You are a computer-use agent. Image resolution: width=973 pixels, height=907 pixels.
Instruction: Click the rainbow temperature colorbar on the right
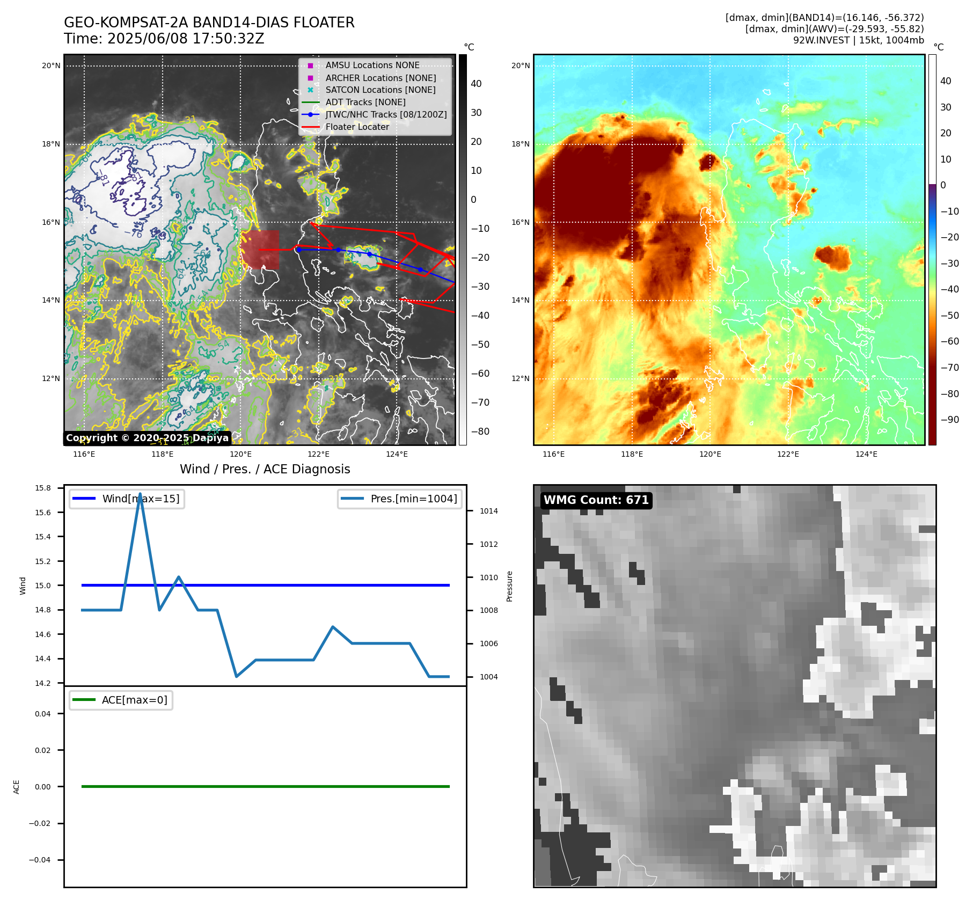[x=932, y=250]
